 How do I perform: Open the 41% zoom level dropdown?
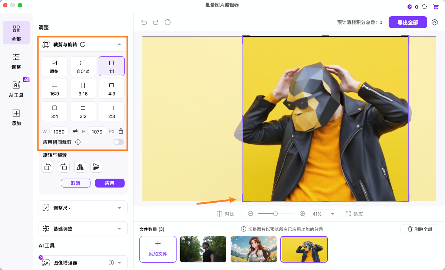coord(324,214)
